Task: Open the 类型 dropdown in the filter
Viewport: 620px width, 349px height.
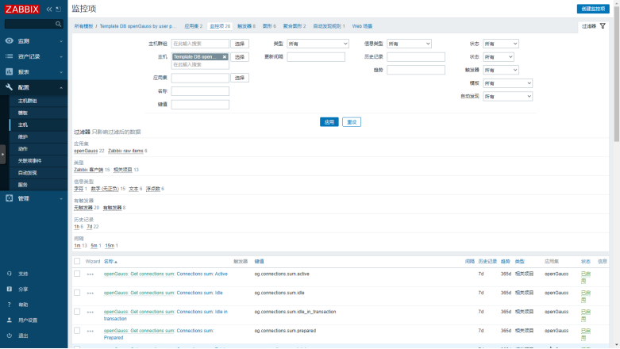Action: point(318,44)
